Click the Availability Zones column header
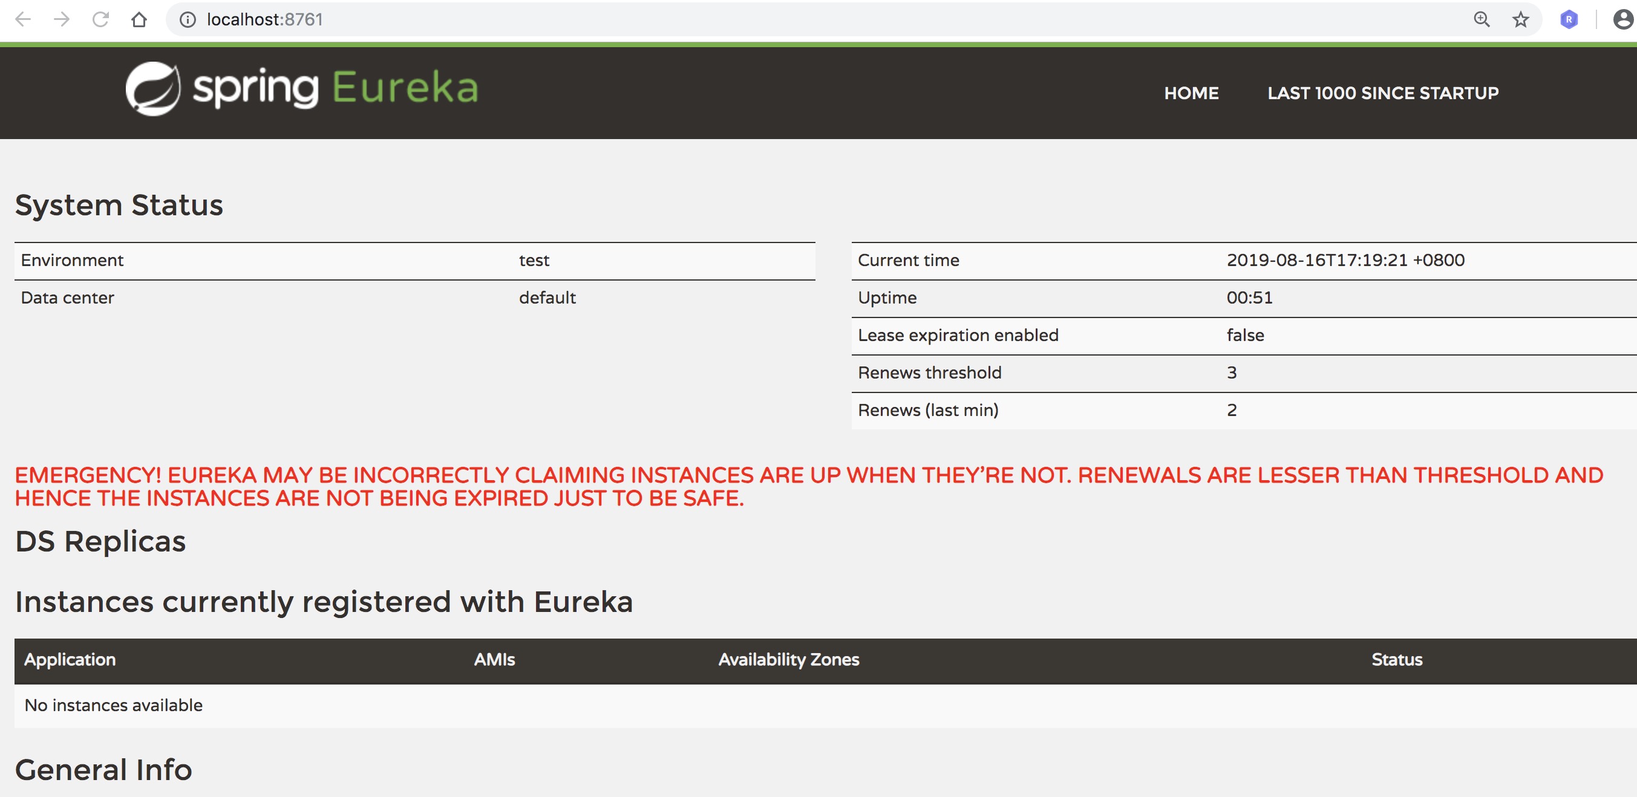The height and width of the screenshot is (797, 1637). coord(788,659)
